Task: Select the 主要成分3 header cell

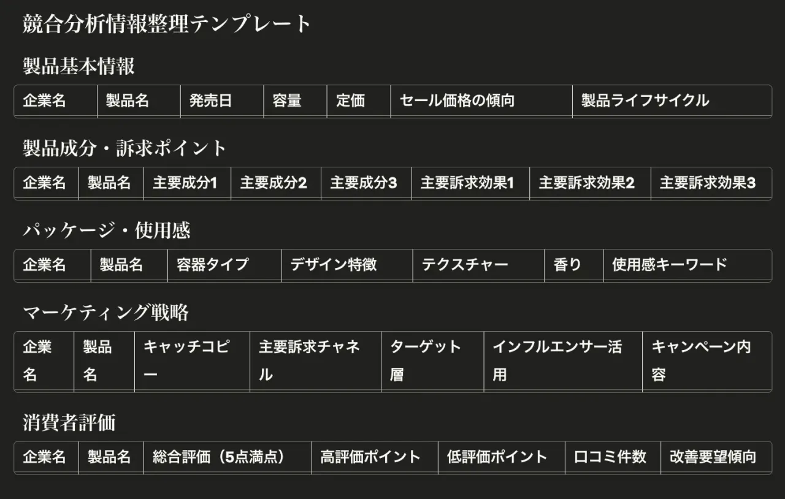Action: pyautogui.click(x=366, y=183)
